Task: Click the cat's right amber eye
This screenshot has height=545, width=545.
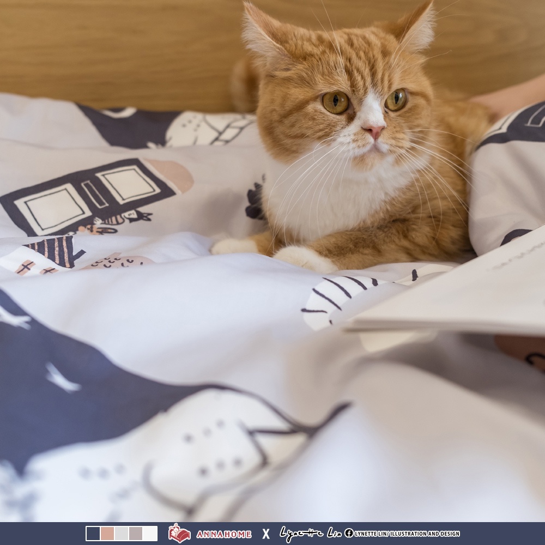Action: coord(396,99)
